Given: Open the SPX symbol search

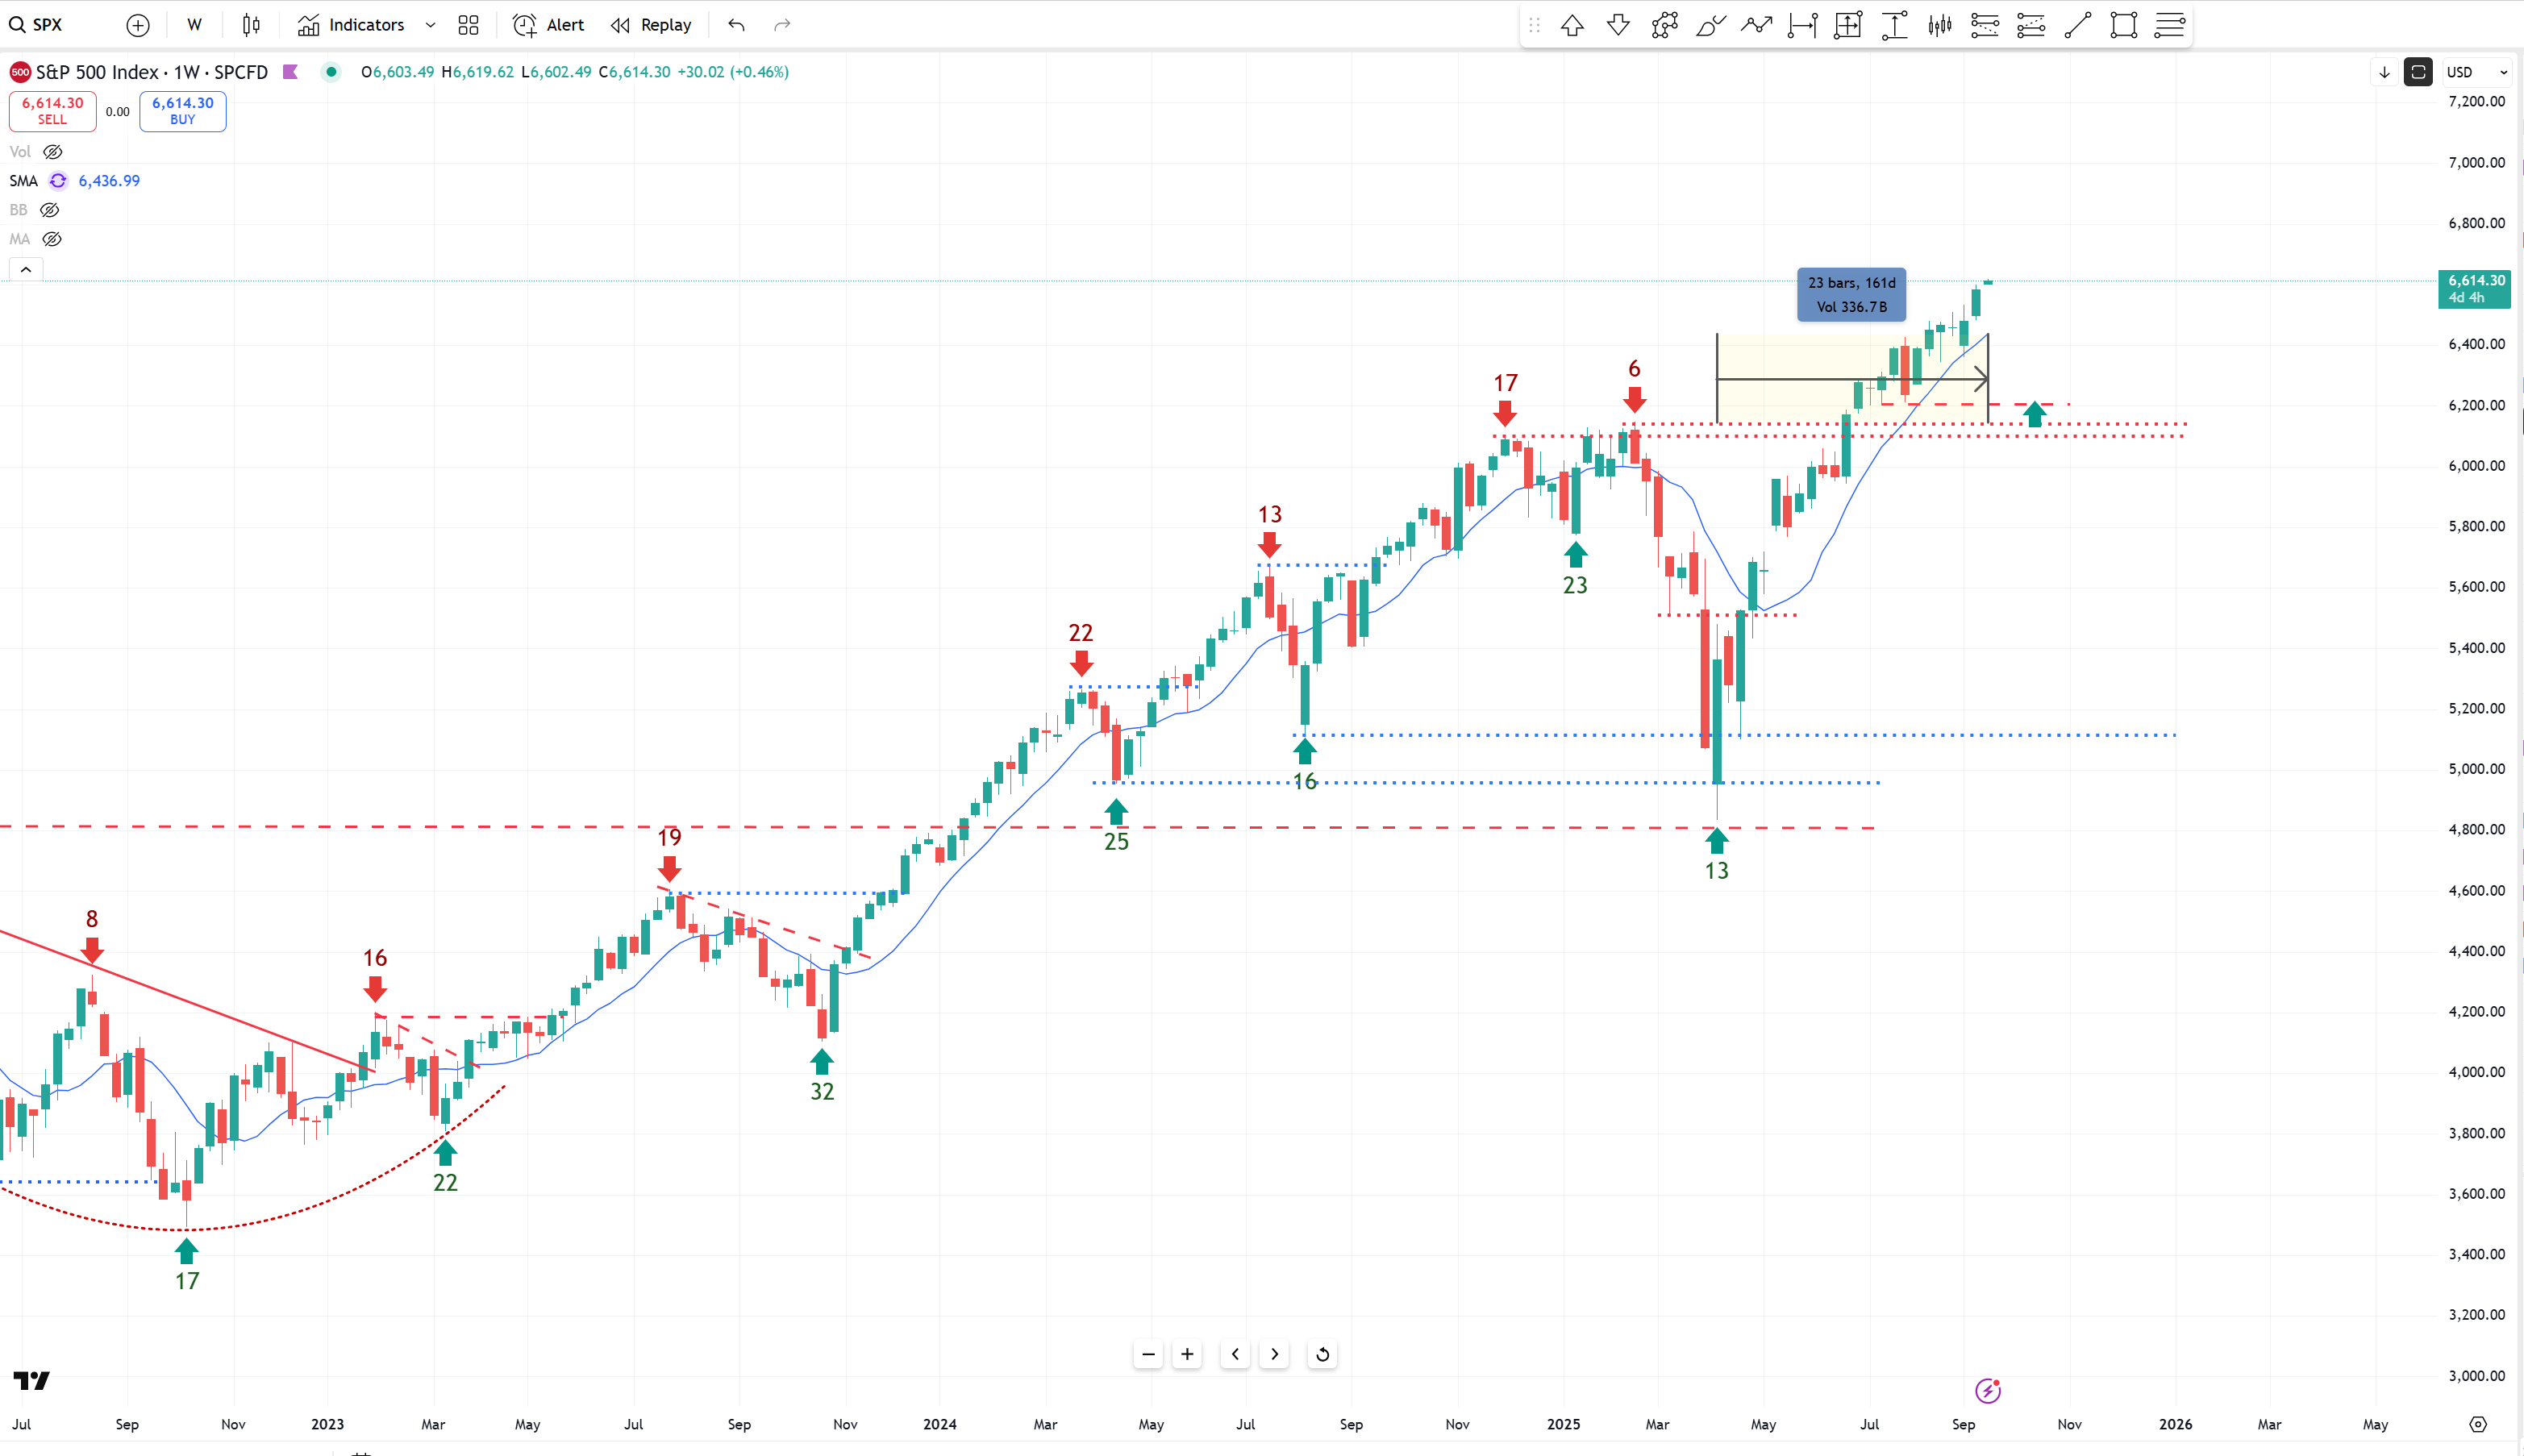Looking at the screenshot, I should 36,25.
